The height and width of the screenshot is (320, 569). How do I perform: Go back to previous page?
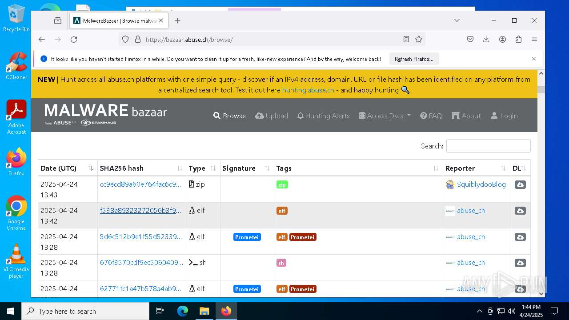point(42,39)
